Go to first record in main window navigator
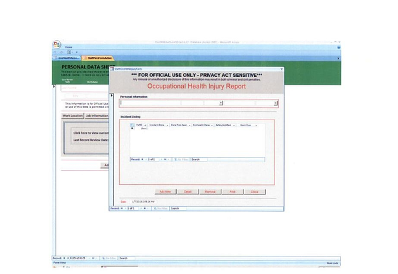 tap(64, 258)
